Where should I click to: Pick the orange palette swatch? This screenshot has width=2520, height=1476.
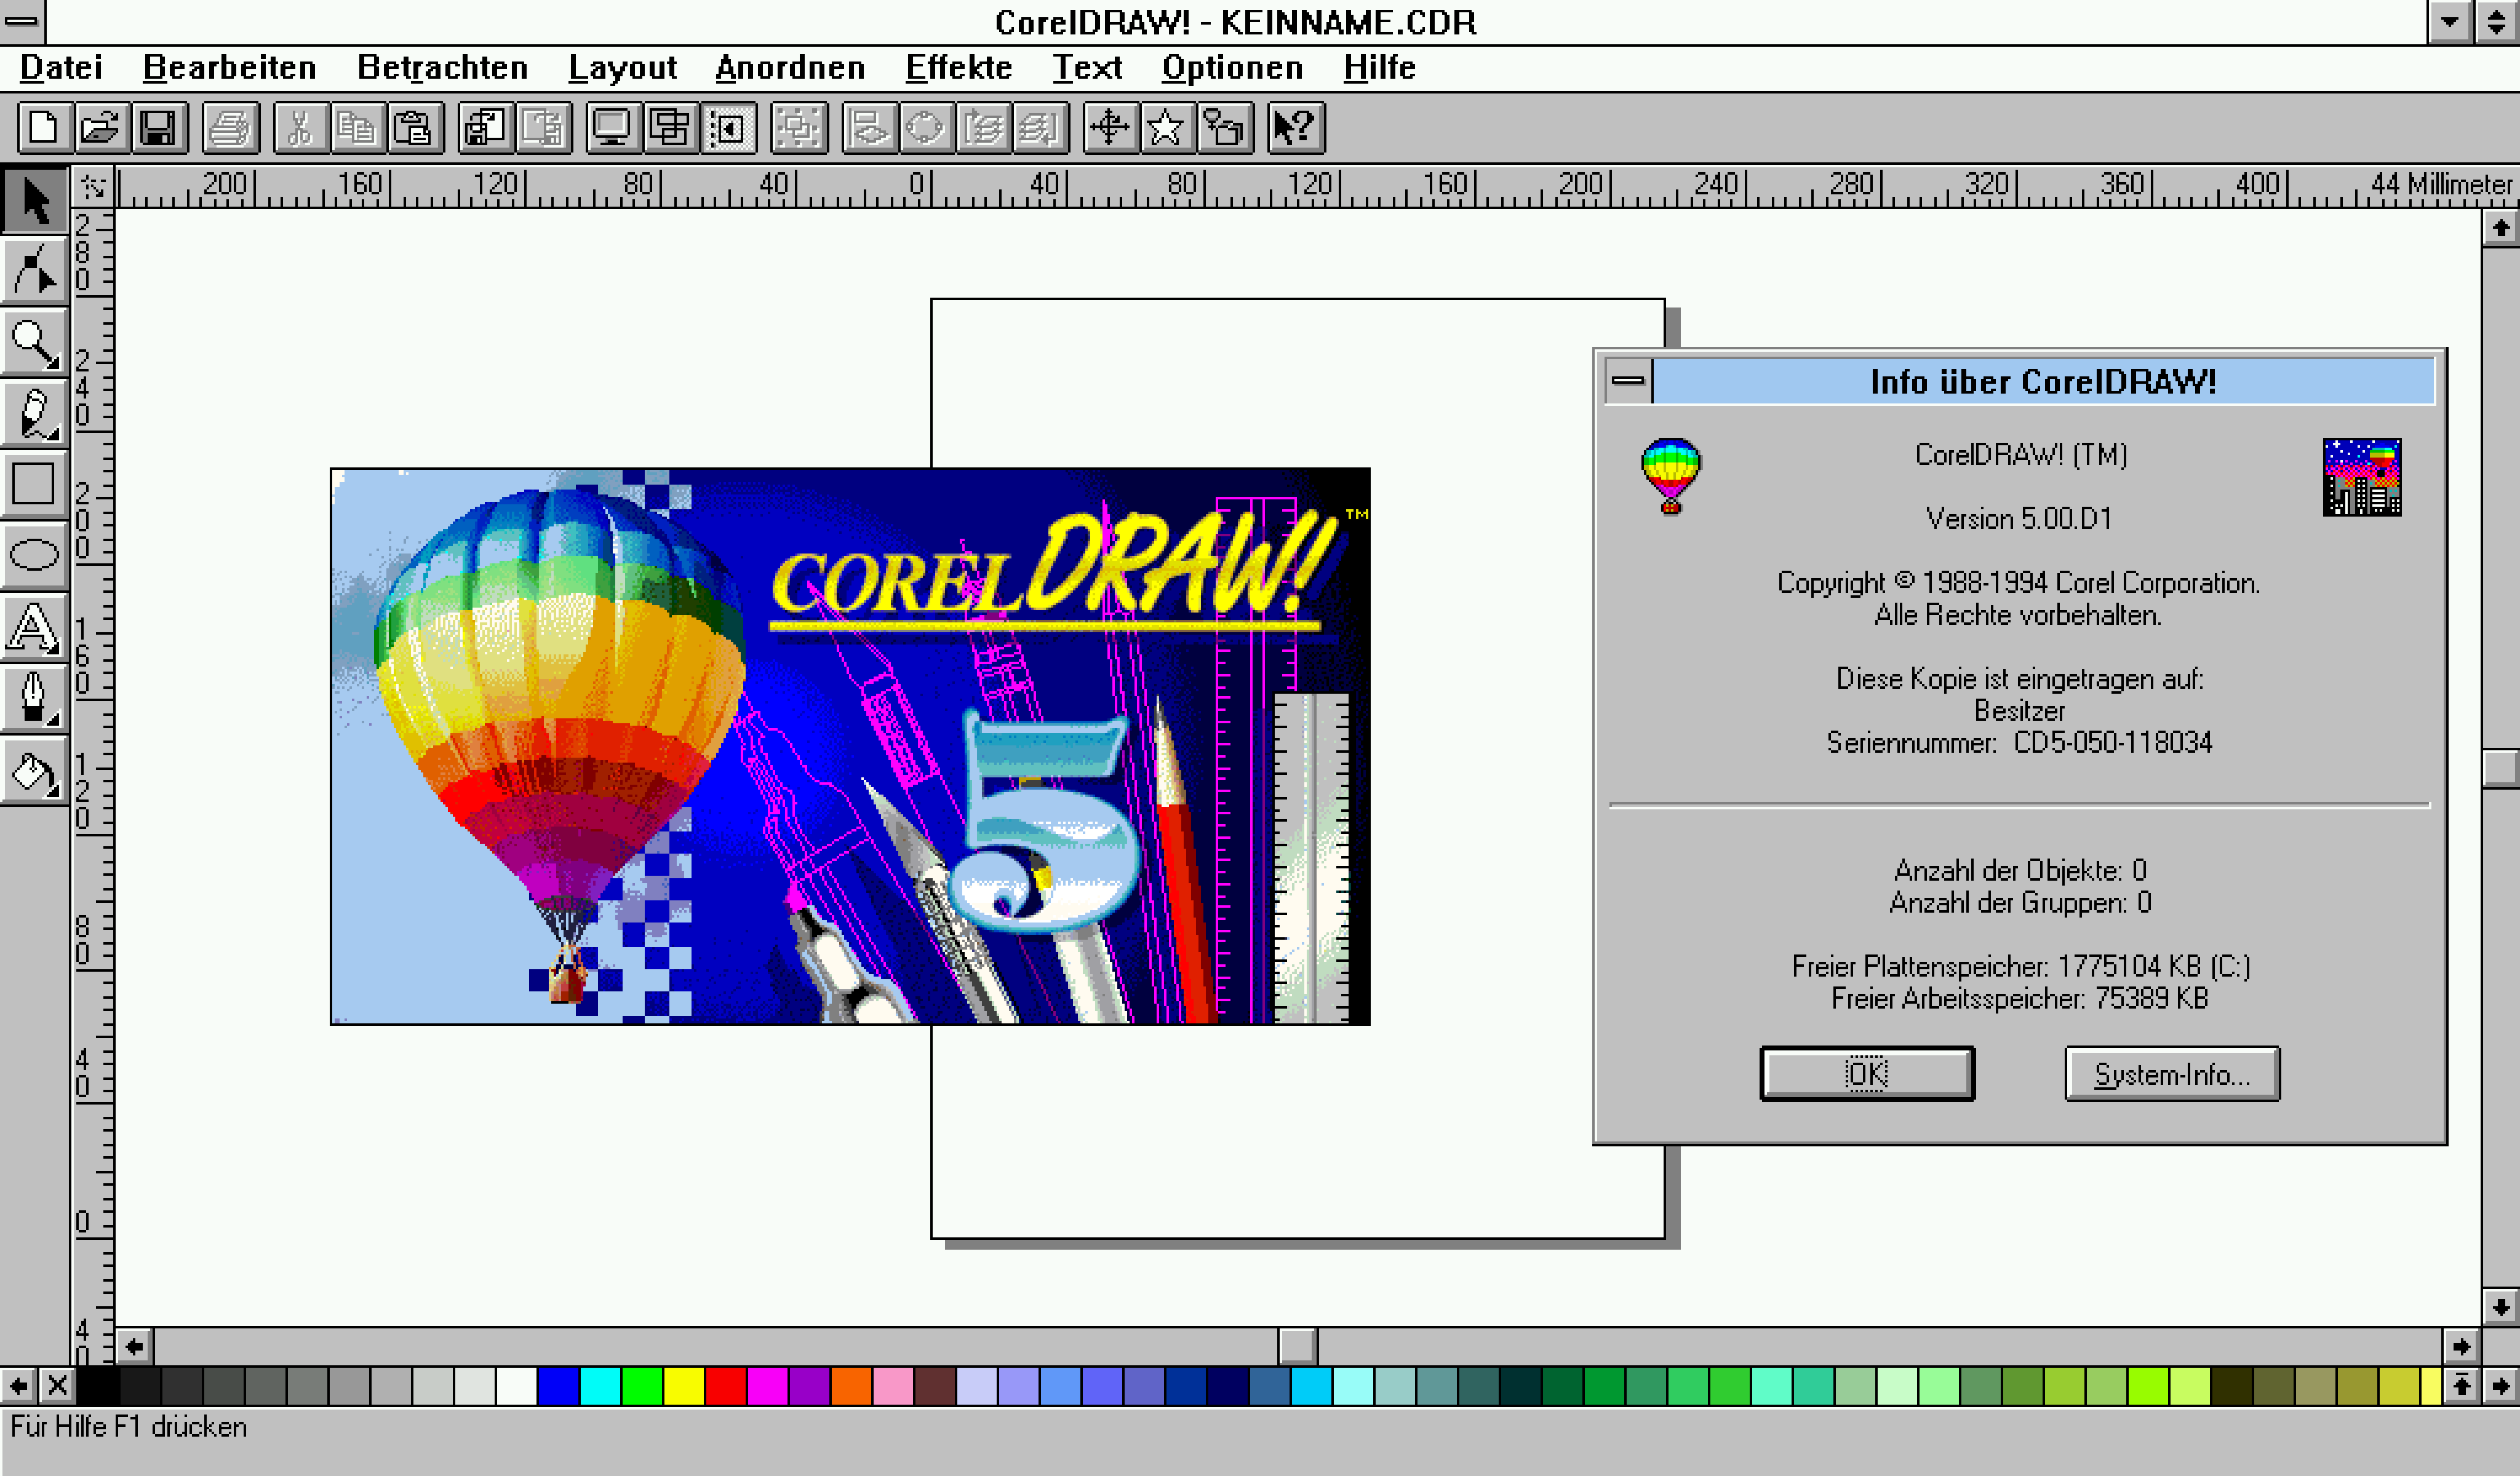tap(851, 1386)
